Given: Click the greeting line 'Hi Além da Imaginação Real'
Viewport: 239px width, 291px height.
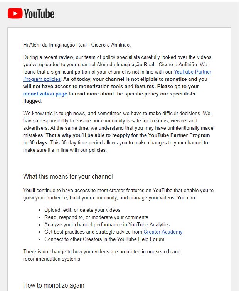Looking at the screenshot, I should pyautogui.click(x=55, y=45).
